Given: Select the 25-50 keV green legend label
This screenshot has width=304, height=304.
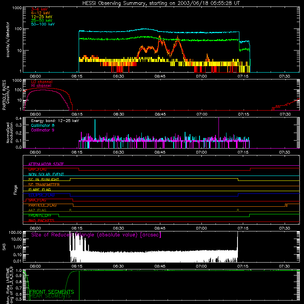Looking at the screenshot, I should click(42, 21).
